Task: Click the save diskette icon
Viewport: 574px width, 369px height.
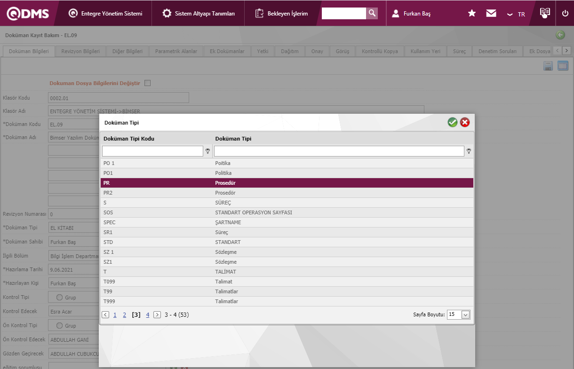Action: click(548, 66)
